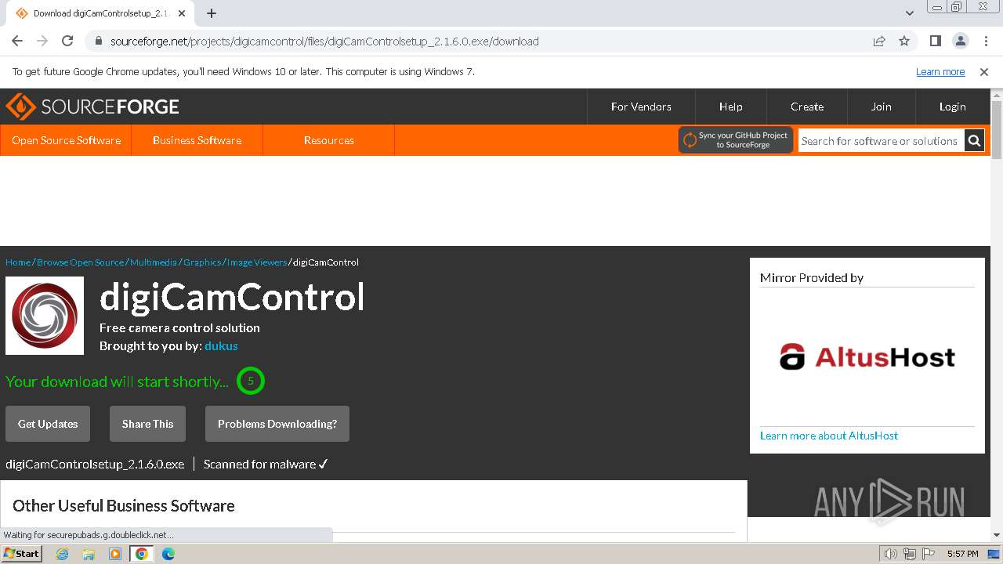Open the Create menu item
The width and height of the screenshot is (1003, 564).
point(807,107)
